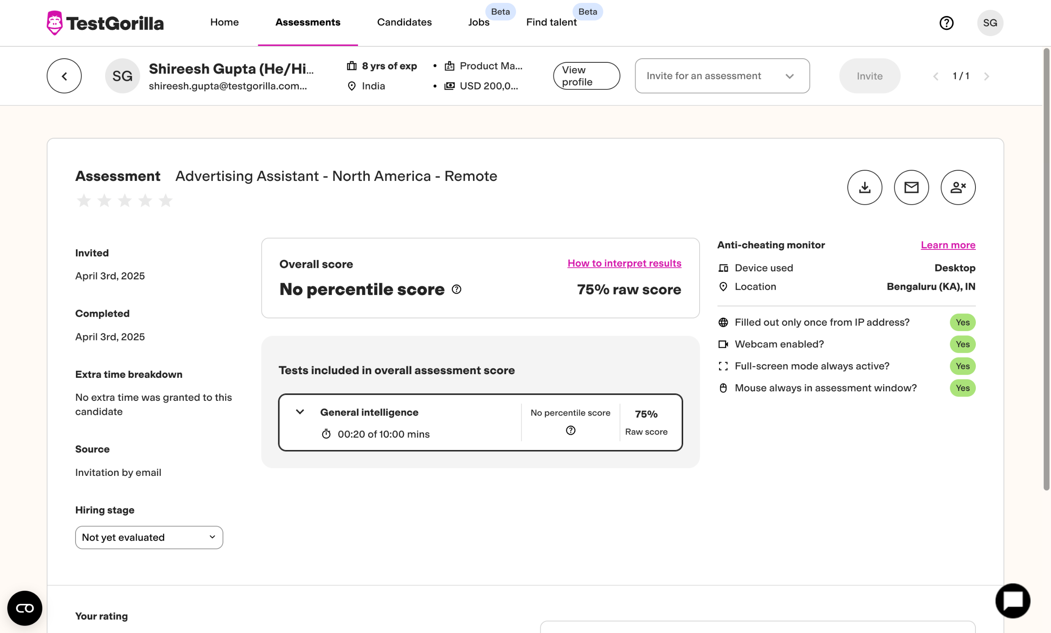Go to the Home tab
The image size is (1051, 633).
click(224, 22)
